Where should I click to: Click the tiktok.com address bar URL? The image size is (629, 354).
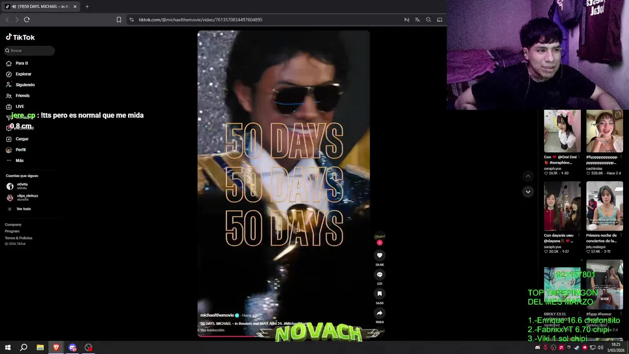(x=200, y=20)
